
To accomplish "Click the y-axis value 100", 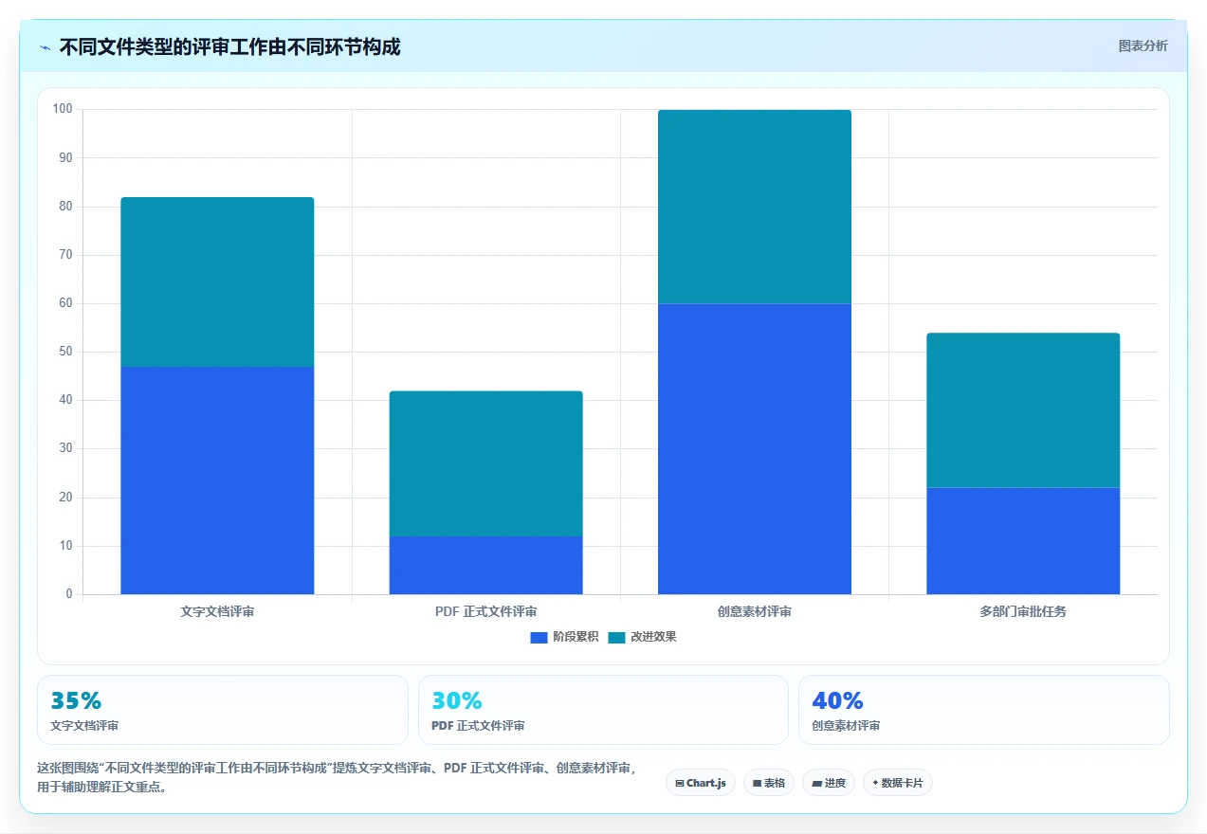I will coord(63,109).
